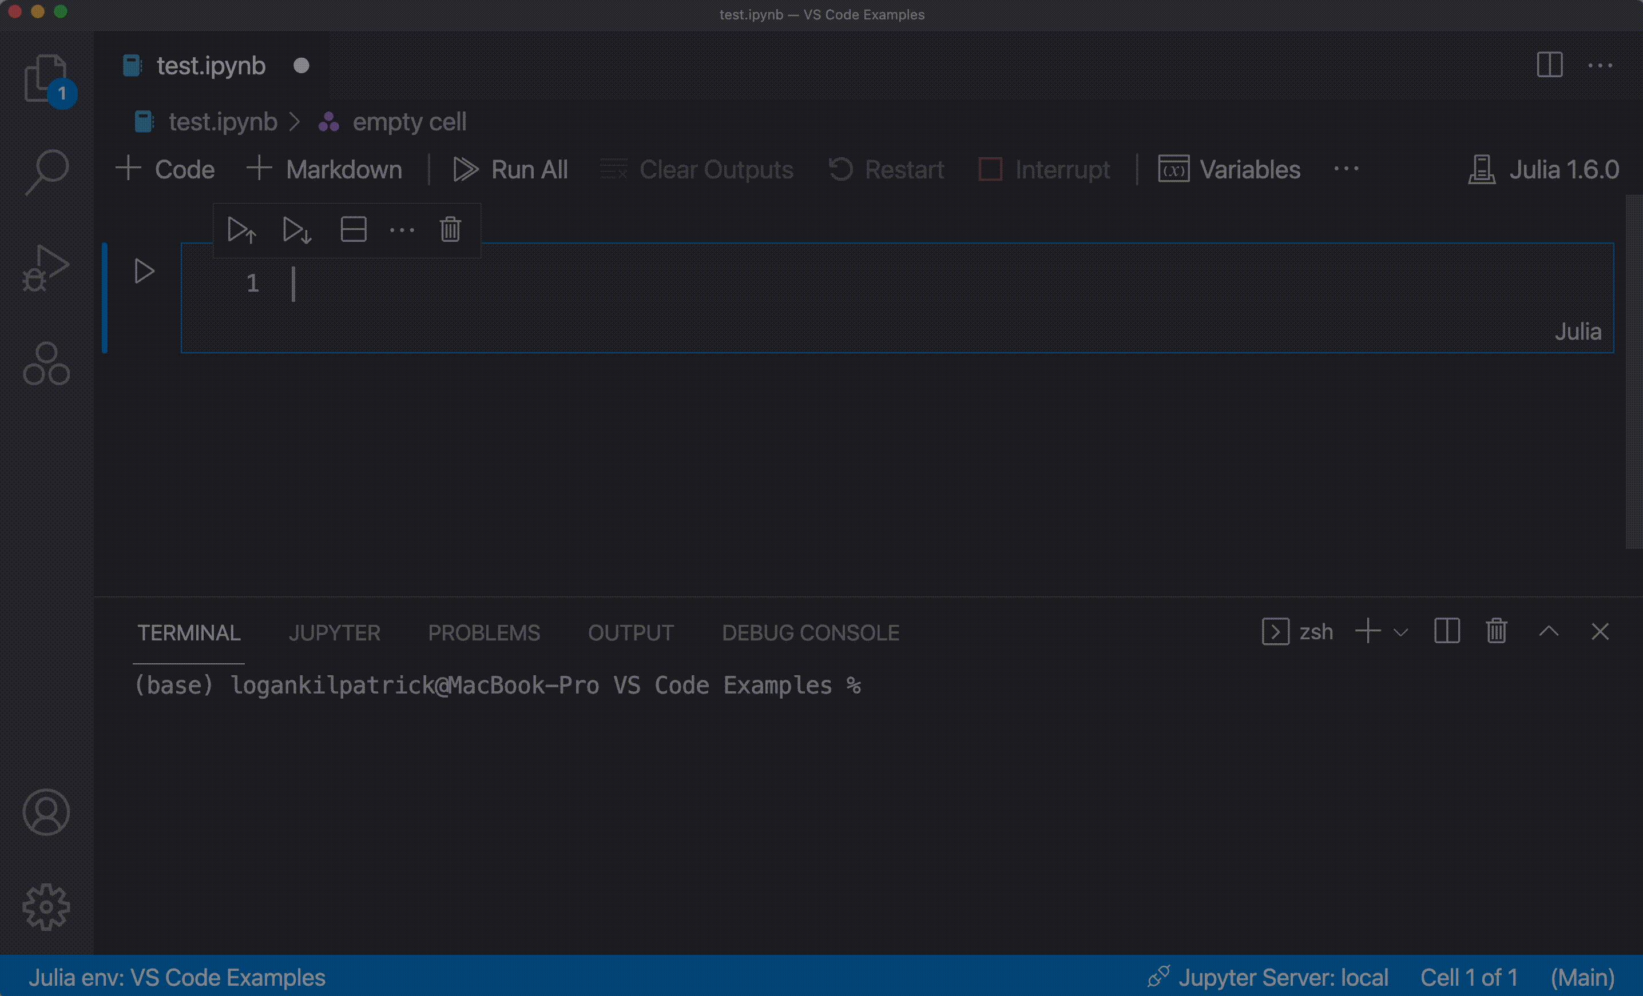Open the notebook toolbar overflow menu

coord(1346,169)
